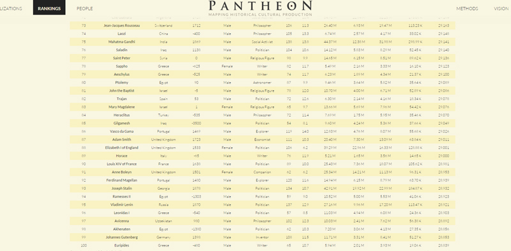Screen dimensions: 511x251
Task: Open the Methods page
Action: (467, 8)
